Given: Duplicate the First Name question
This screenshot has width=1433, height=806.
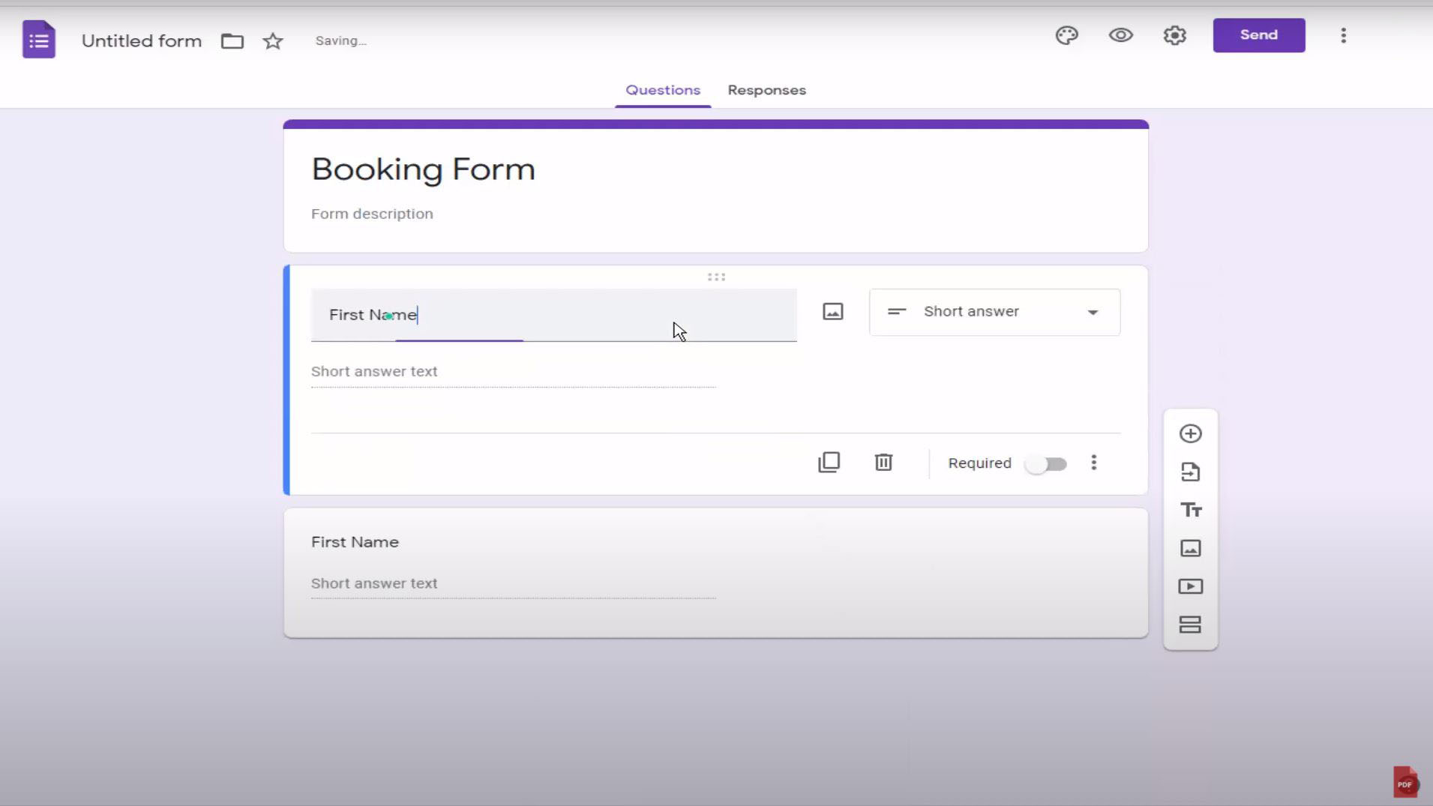Looking at the screenshot, I should point(829,463).
